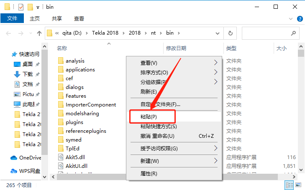Choose 粘贴快捷方式(S) from context menu
Viewport: 305px width, 190px height.
pos(174,127)
